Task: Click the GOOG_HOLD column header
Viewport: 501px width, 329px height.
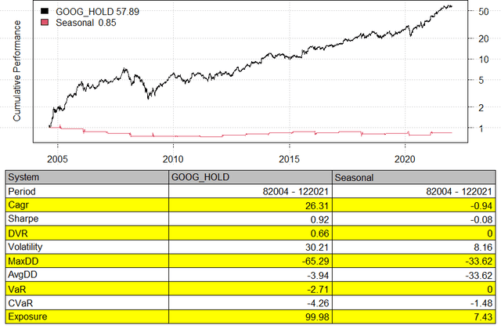Action: click(x=250, y=177)
